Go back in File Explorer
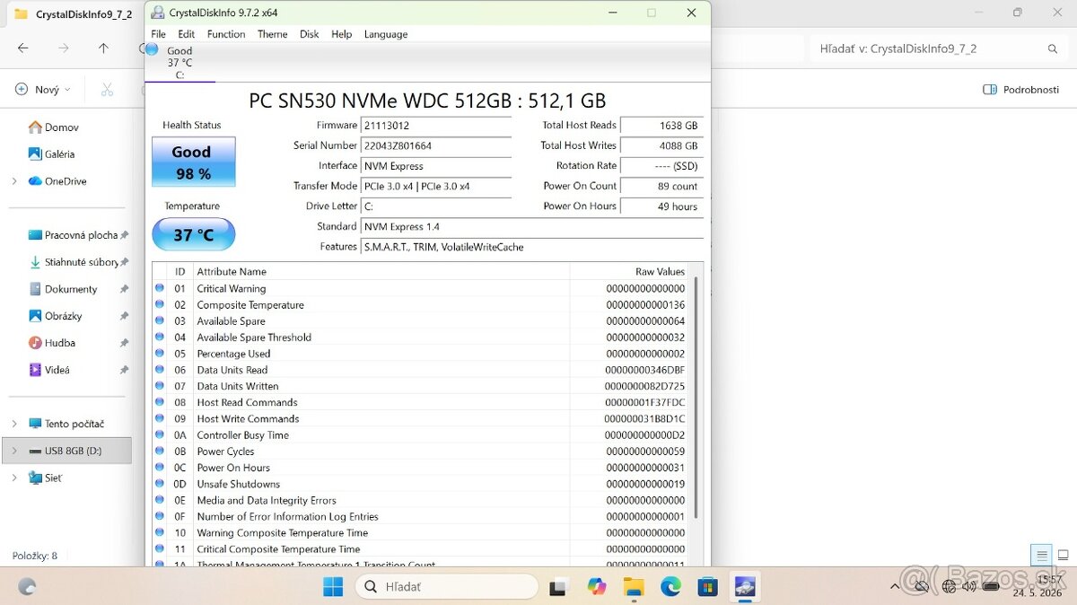The image size is (1077, 605). (x=23, y=48)
